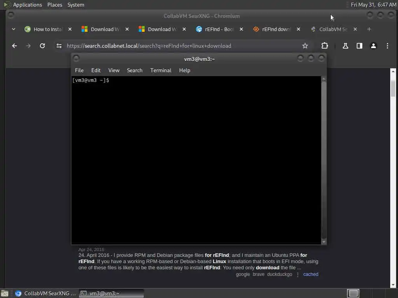Click the terminal scrollbar down arrow
Viewport: 398px width, 298px height.
(324, 242)
